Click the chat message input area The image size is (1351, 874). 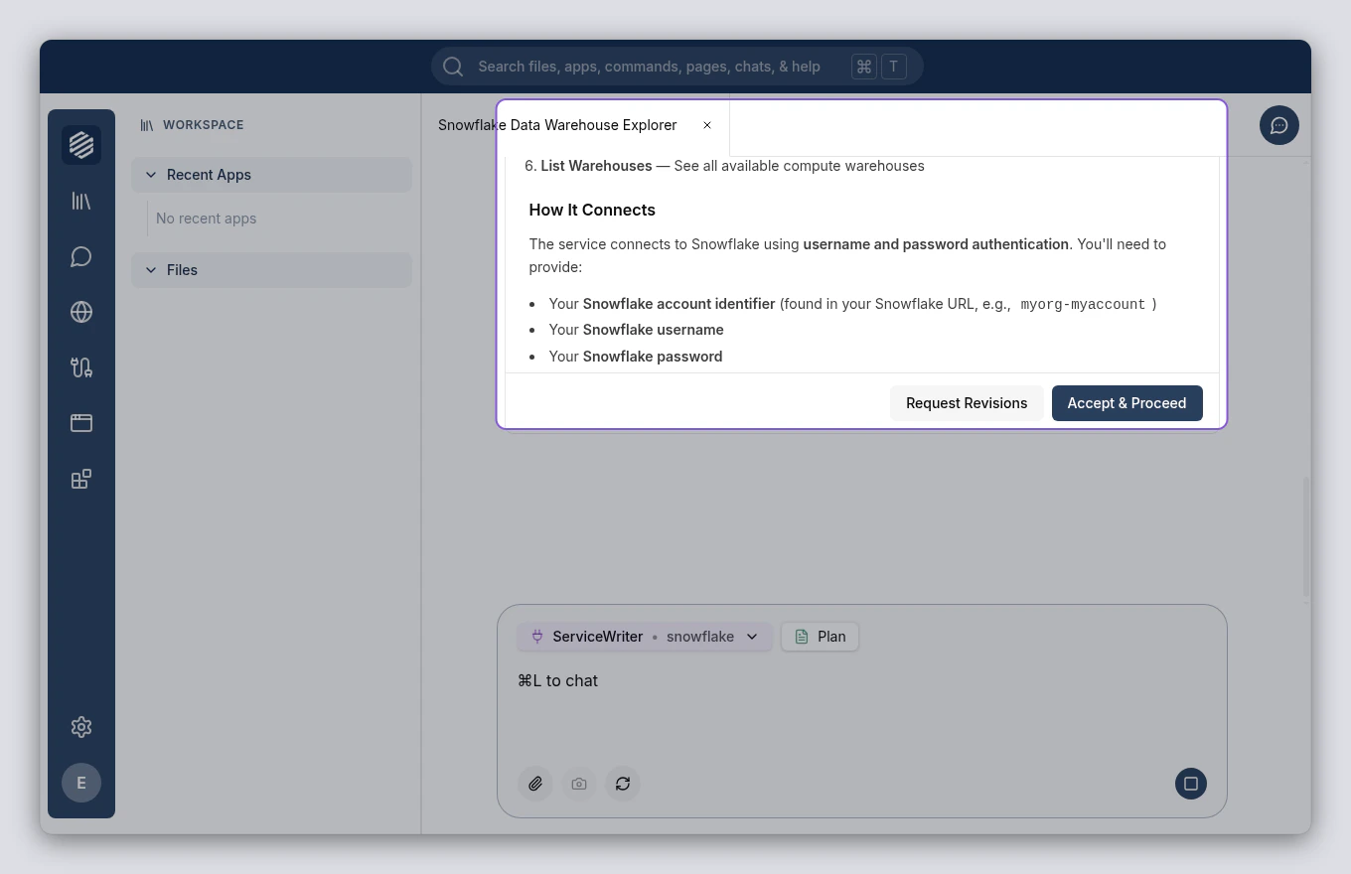click(862, 680)
